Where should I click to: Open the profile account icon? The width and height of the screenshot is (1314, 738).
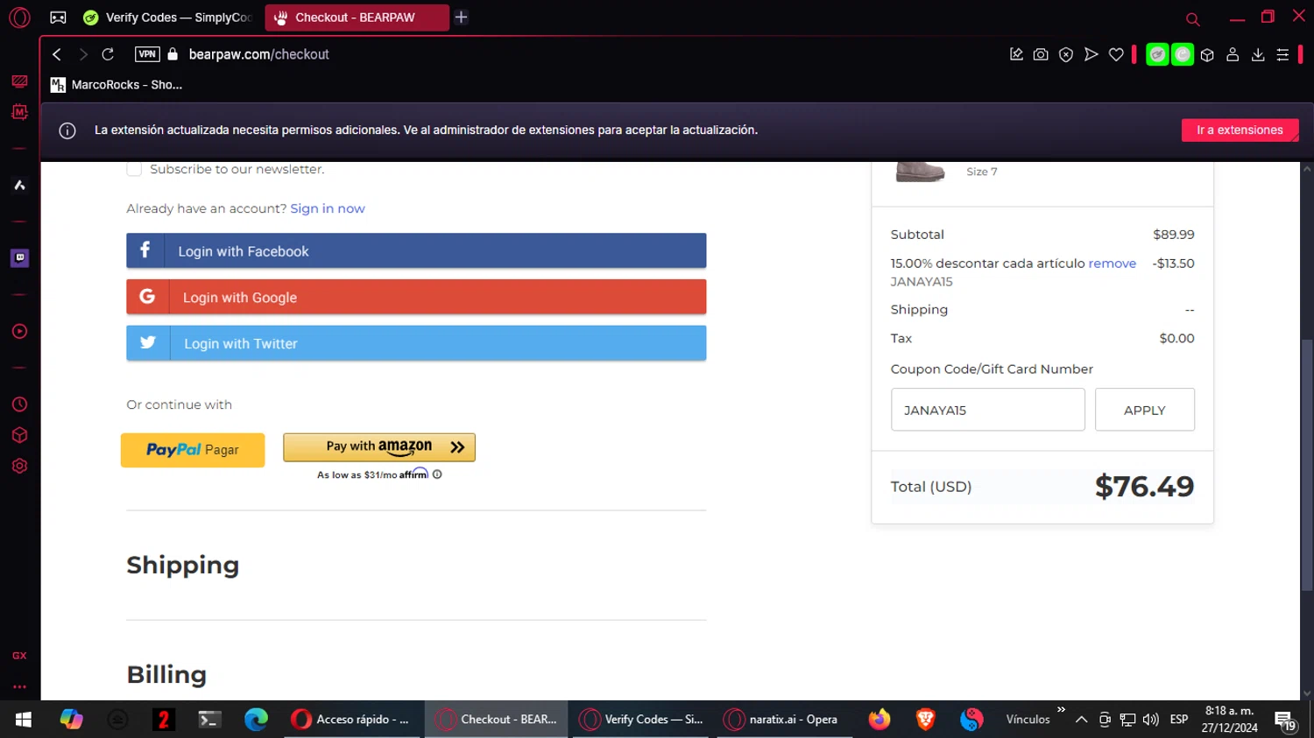point(1233,54)
